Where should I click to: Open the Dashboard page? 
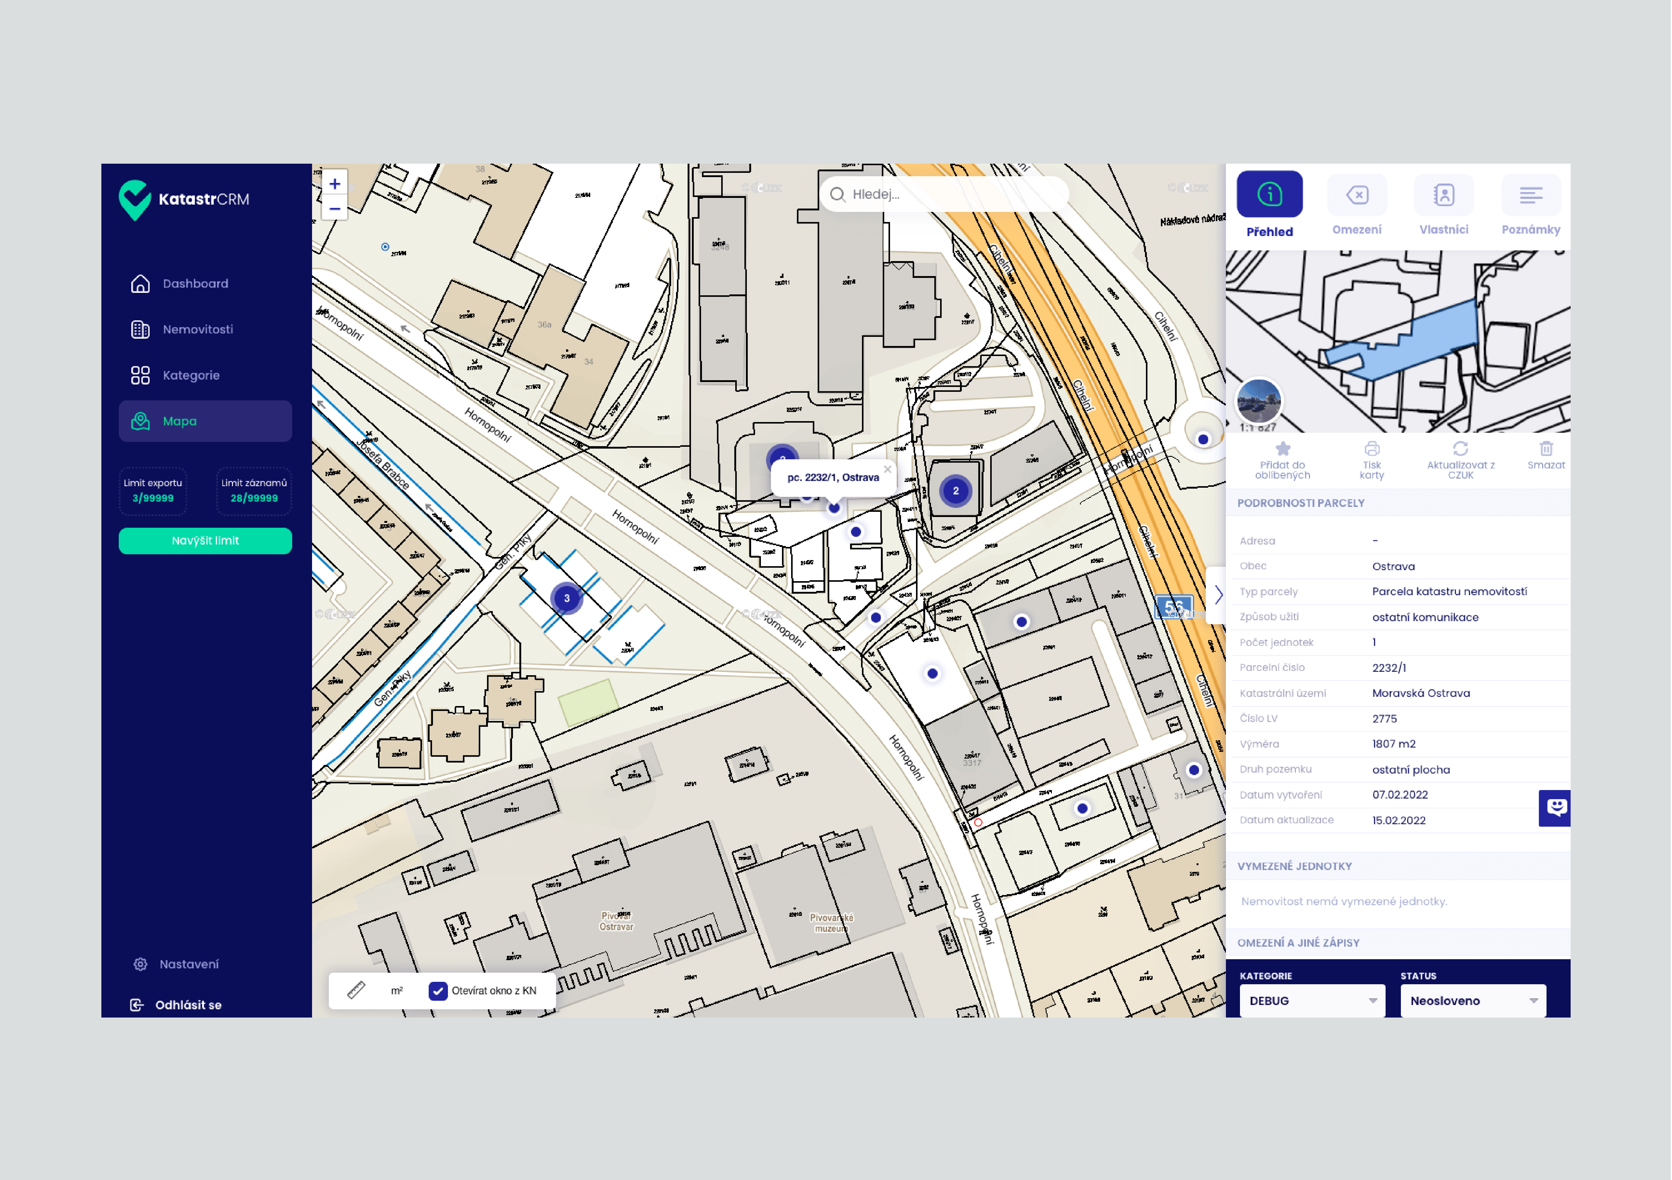[x=195, y=283]
